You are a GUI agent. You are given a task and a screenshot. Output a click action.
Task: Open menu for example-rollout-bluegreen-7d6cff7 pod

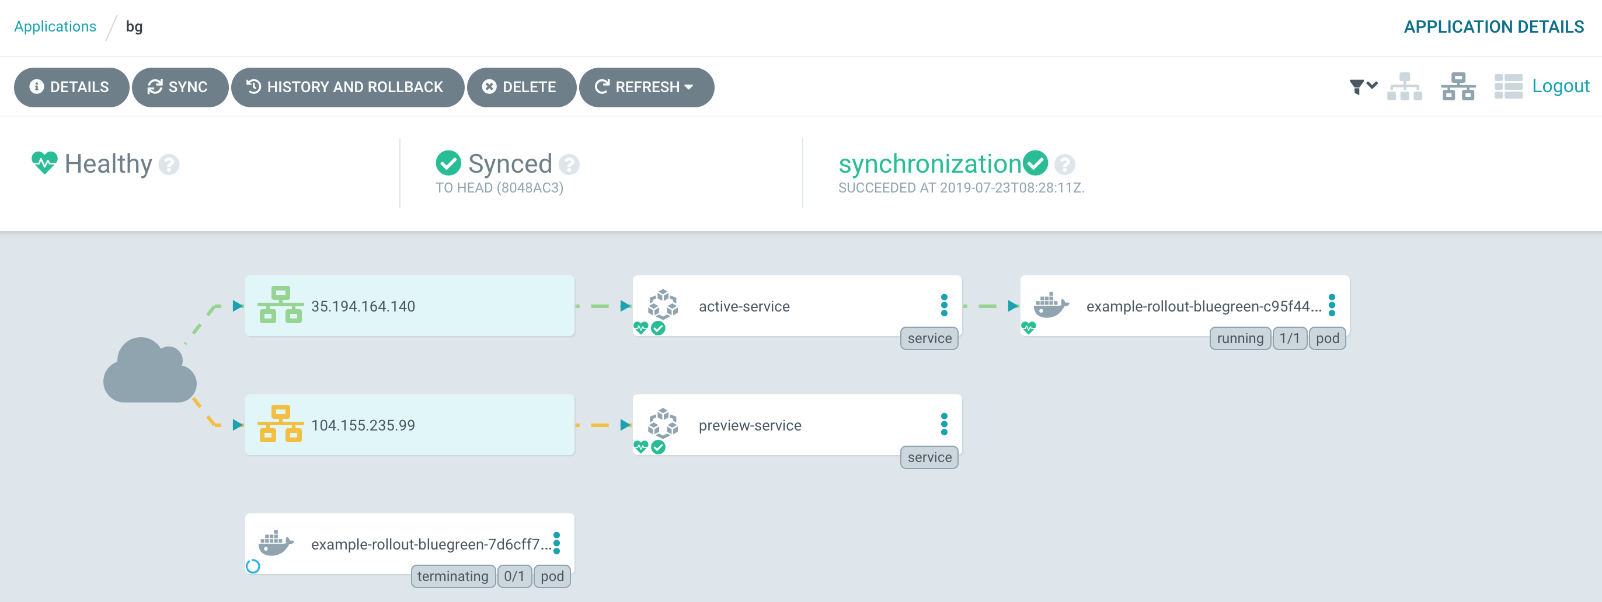556,543
